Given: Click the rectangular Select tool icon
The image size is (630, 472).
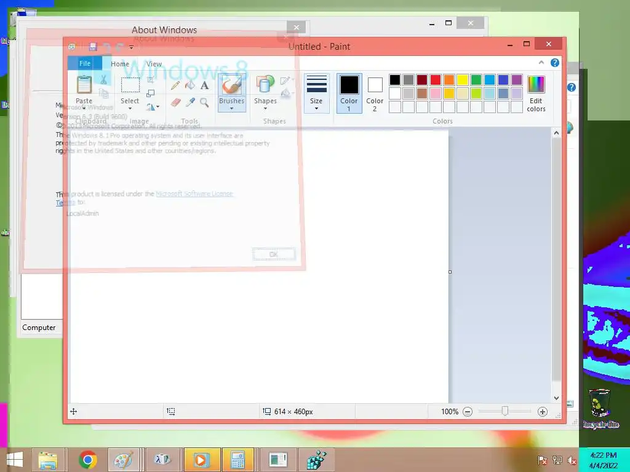Looking at the screenshot, I should [x=130, y=85].
